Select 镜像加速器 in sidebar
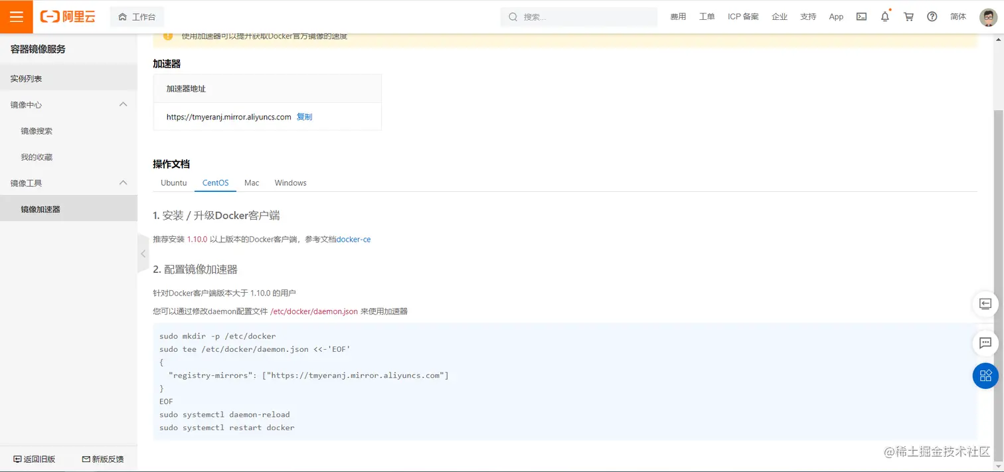Screen dimensions: 1004x472 68,209
